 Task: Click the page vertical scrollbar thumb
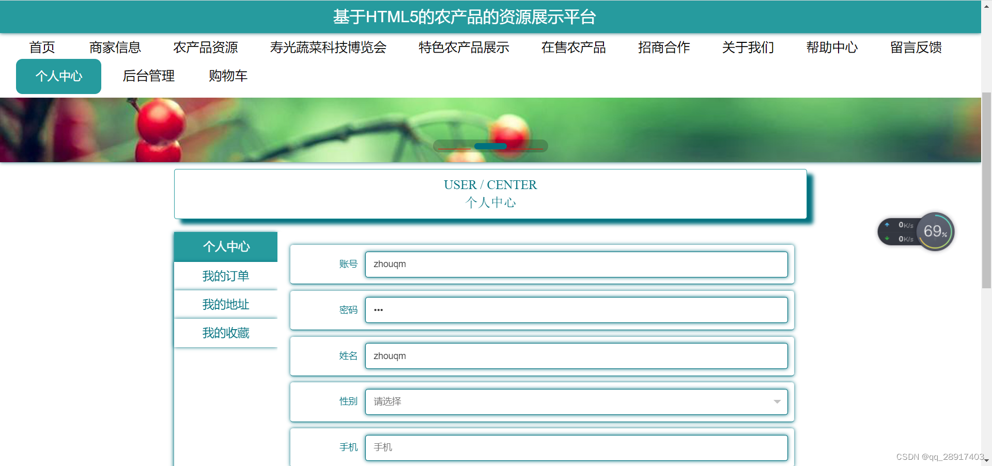point(986,190)
